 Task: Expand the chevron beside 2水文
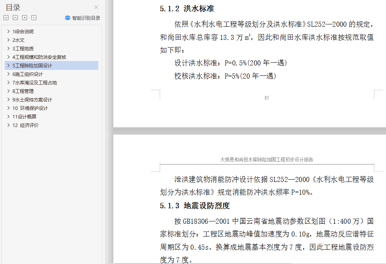pyautogui.click(x=9, y=40)
